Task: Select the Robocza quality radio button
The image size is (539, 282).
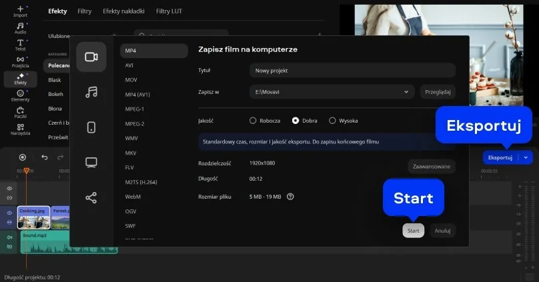Action: [253, 121]
